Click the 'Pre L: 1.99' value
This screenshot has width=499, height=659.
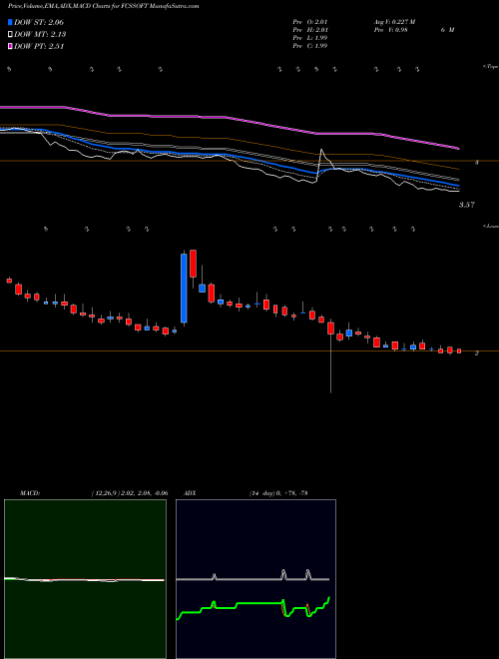(x=310, y=38)
